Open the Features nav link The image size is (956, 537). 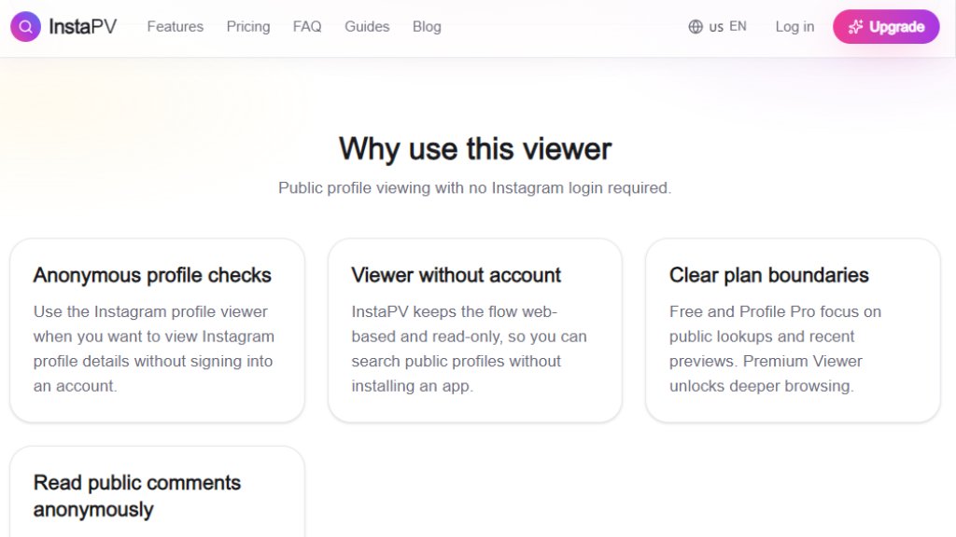tap(175, 27)
